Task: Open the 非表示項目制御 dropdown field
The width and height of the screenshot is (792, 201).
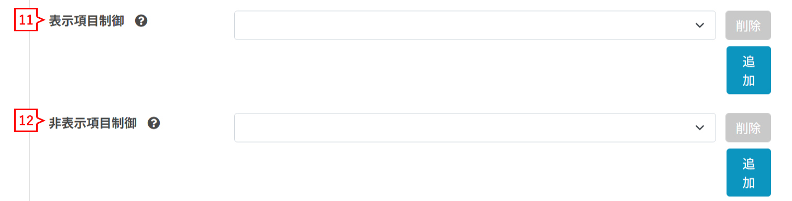Action: point(475,127)
